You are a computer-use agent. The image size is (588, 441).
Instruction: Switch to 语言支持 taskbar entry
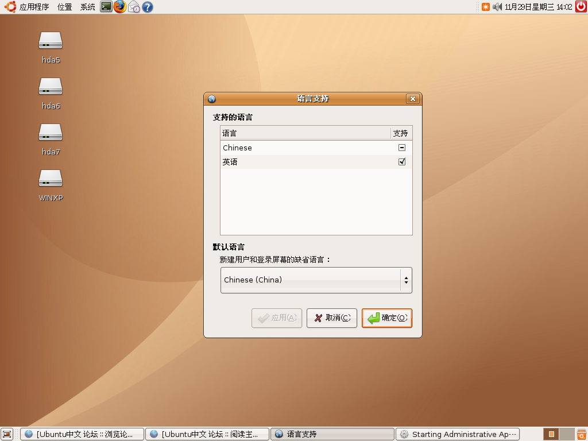coord(332,434)
